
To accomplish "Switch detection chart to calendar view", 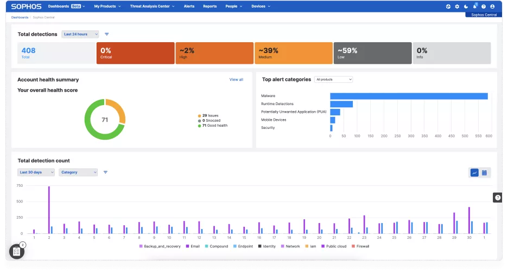I will [x=485, y=173].
